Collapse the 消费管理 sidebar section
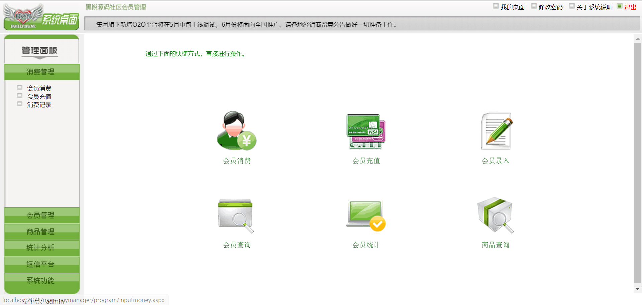642x305 pixels. [x=42, y=72]
